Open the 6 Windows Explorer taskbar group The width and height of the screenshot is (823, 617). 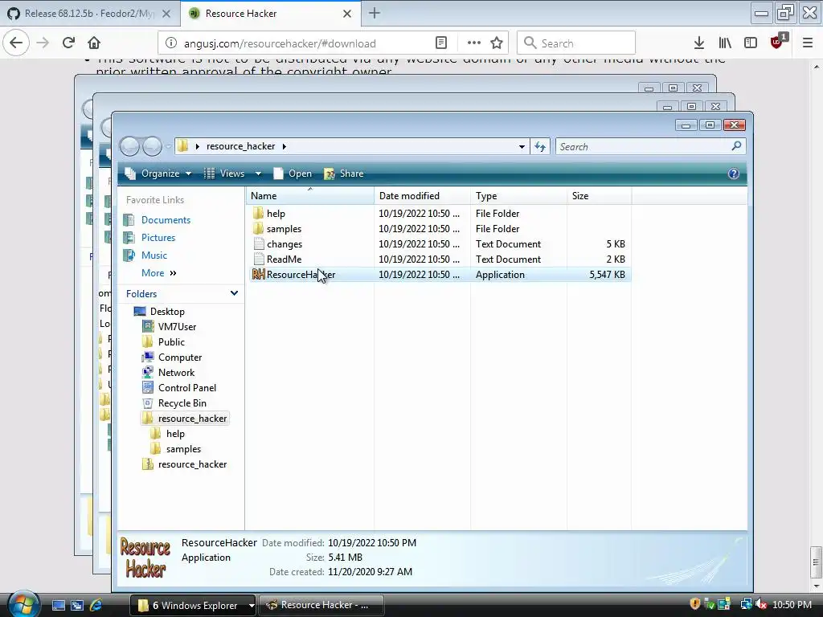coord(192,605)
